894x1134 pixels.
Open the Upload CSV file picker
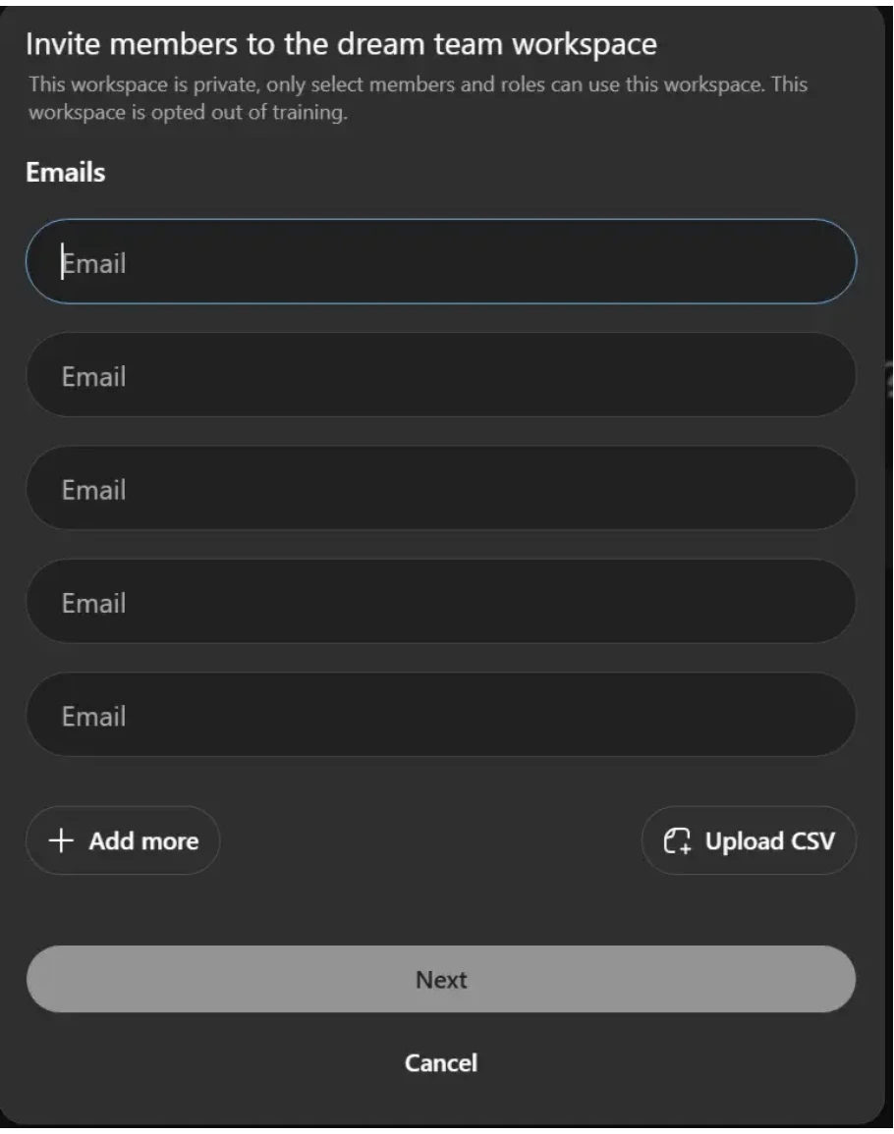[x=749, y=841]
